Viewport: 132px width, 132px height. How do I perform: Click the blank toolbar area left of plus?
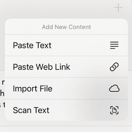(x=57, y=8)
